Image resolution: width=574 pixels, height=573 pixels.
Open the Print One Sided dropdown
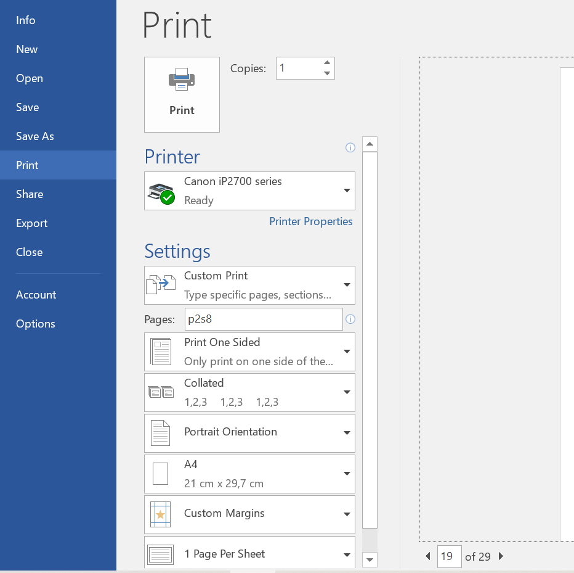pos(249,352)
